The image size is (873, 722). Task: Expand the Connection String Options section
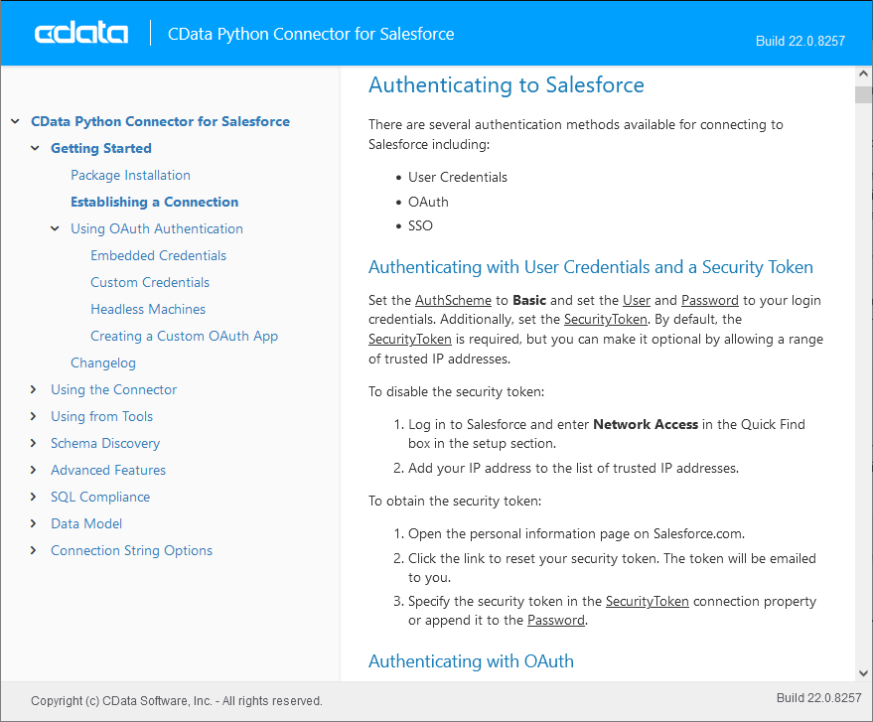[33, 550]
